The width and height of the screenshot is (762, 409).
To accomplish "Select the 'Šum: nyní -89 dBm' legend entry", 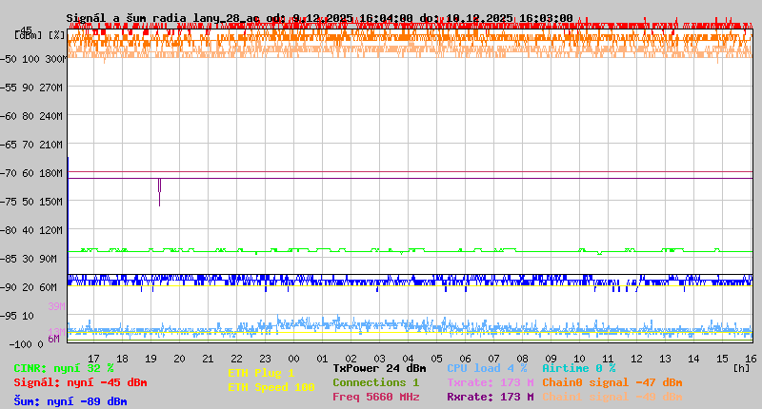I will point(70,401).
